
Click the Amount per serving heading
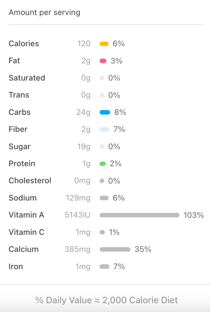click(44, 12)
